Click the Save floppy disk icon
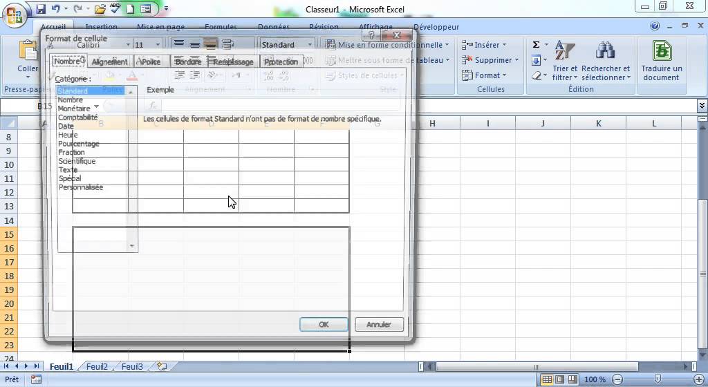Viewport: 708px width, 387px height. point(41,8)
